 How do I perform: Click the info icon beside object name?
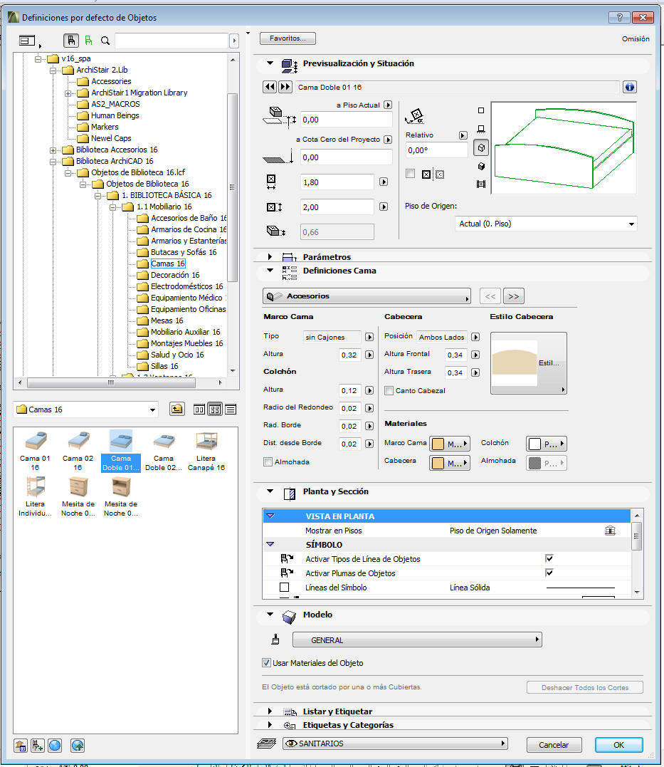tap(629, 87)
